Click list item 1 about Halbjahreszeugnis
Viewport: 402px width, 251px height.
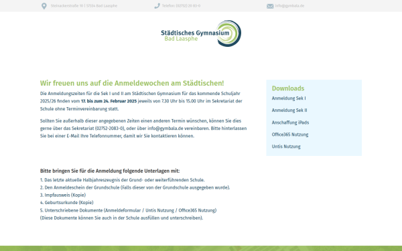pyautogui.click(x=123, y=180)
